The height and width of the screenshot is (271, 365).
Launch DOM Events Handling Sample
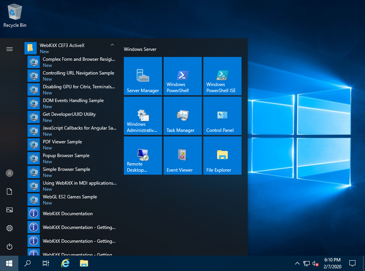[x=72, y=103]
